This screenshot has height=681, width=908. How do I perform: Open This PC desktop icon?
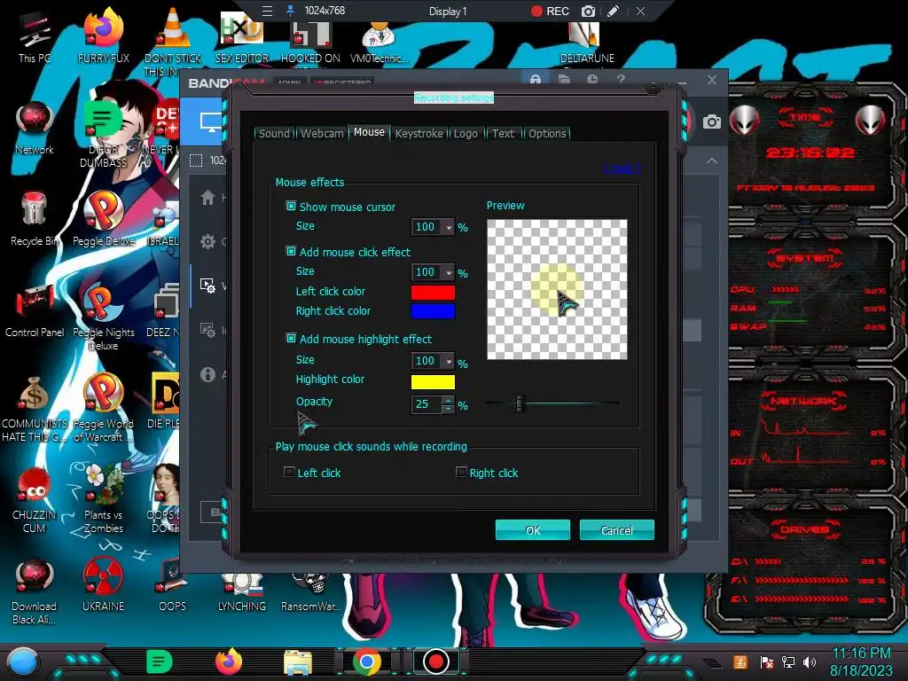point(35,37)
